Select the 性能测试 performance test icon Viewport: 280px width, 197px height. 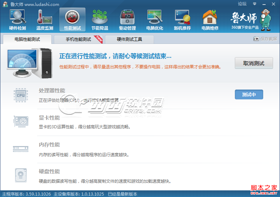[x=72, y=20]
